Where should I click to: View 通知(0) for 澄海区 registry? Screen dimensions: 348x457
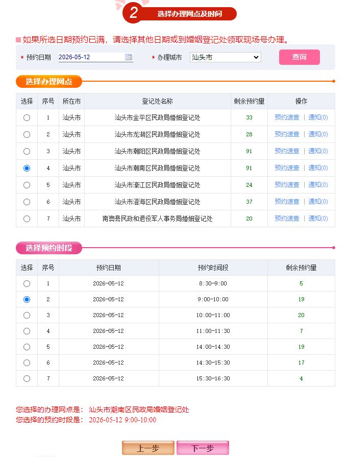click(x=318, y=202)
